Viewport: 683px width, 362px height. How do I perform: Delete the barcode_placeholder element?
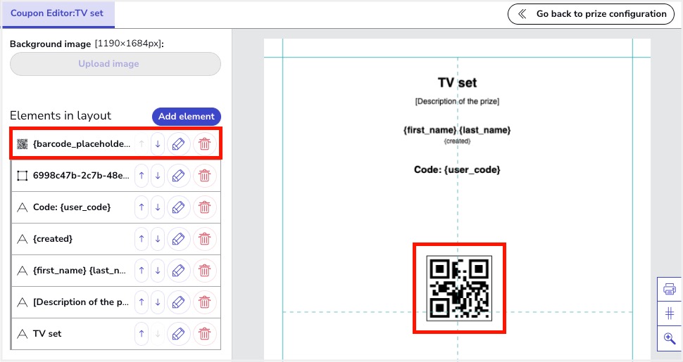point(204,144)
